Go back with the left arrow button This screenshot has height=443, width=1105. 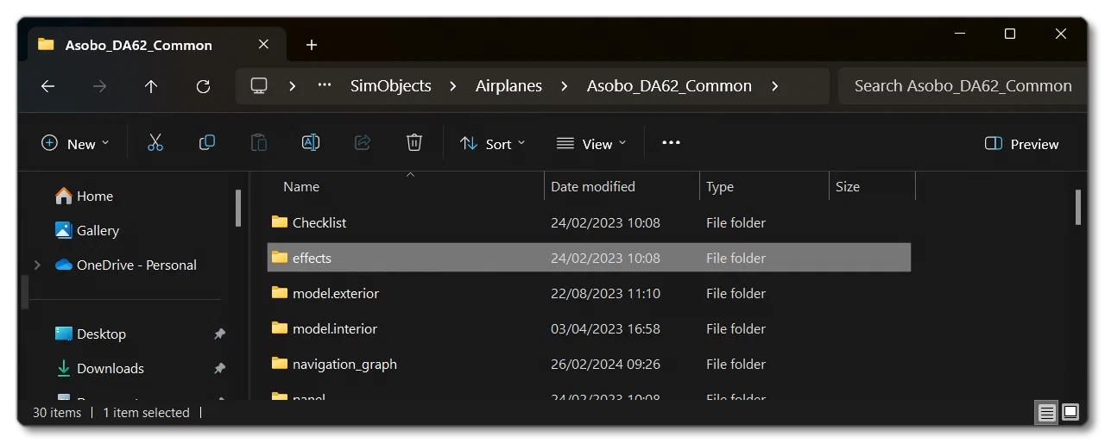(47, 86)
